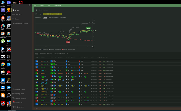Open Обновления (updates) with red badge
The height and width of the screenshot is (111, 181).
(17, 103)
